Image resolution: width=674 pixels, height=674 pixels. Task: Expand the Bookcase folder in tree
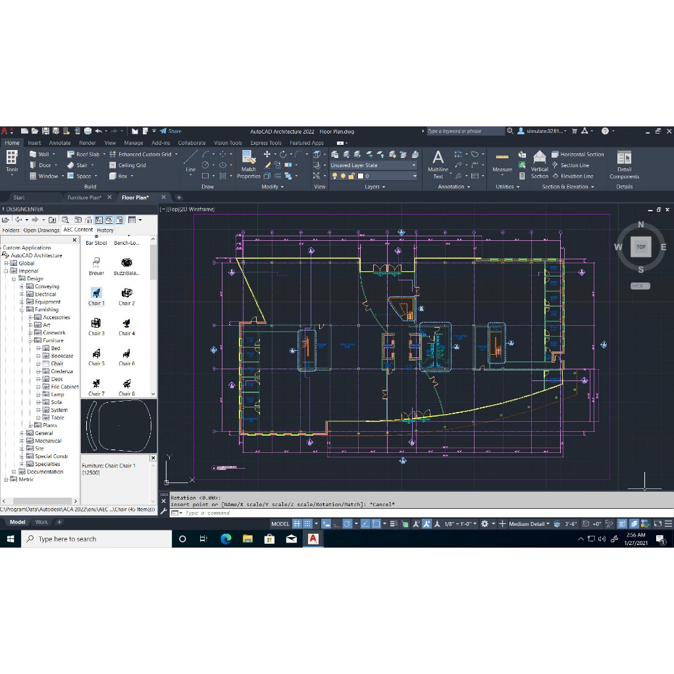pyautogui.click(x=38, y=356)
